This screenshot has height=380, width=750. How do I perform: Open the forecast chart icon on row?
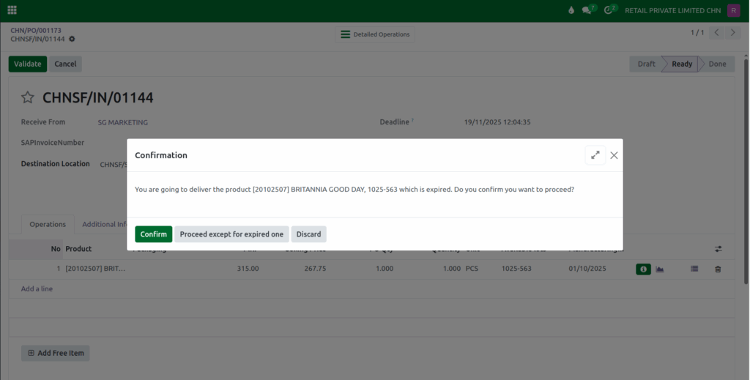pyautogui.click(x=660, y=269)
